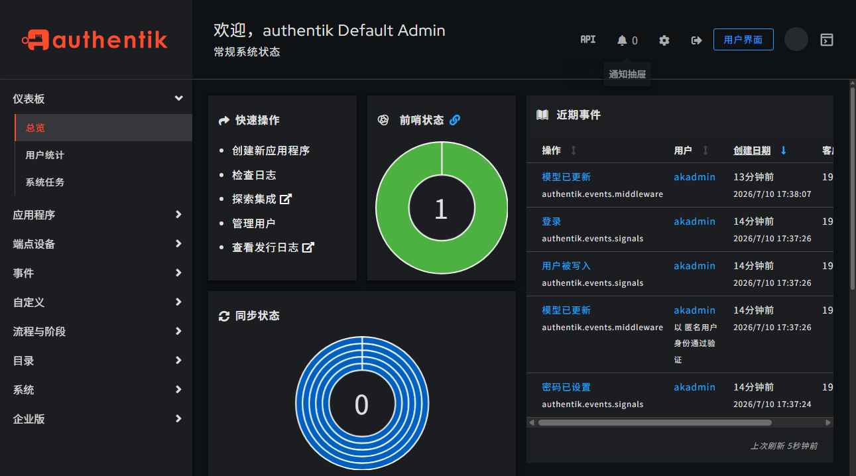Expand the 系统 sidebar section

[96, 390]
